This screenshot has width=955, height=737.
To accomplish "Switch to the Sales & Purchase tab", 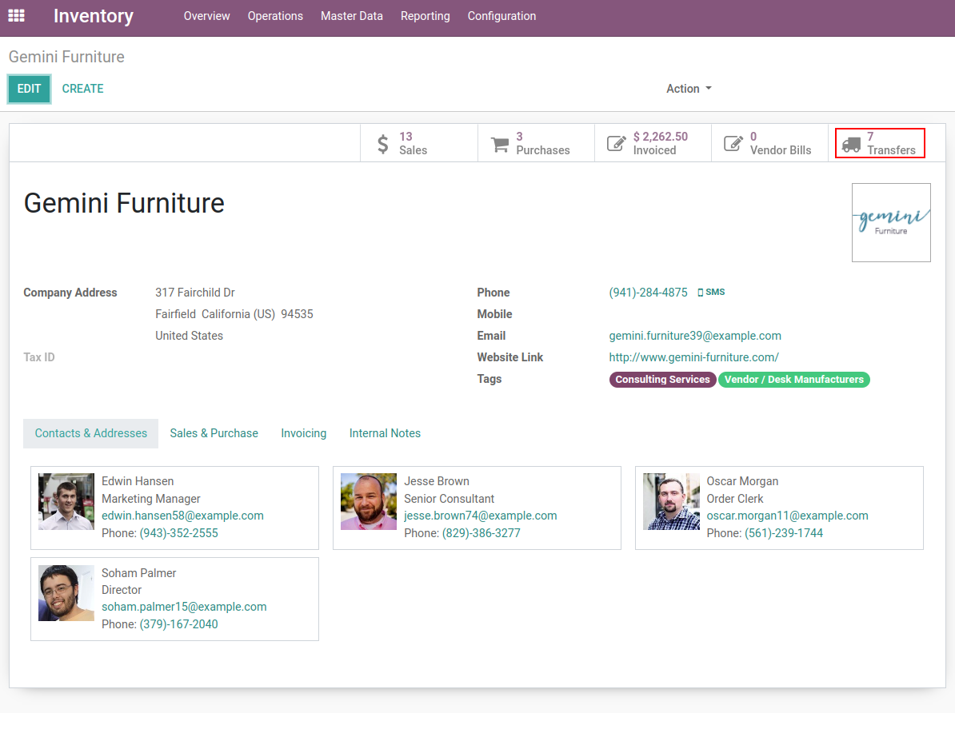I will (x=214, y=433).
